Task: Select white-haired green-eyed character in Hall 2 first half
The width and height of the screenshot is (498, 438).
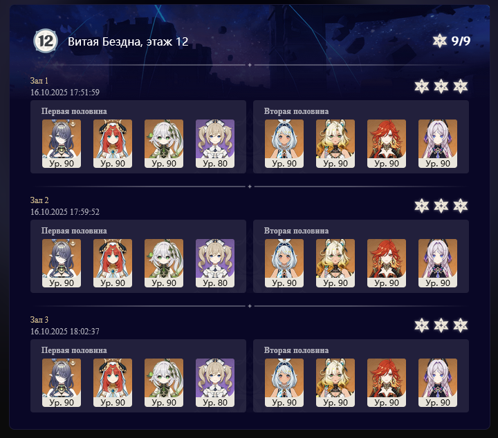Action: 164,263
